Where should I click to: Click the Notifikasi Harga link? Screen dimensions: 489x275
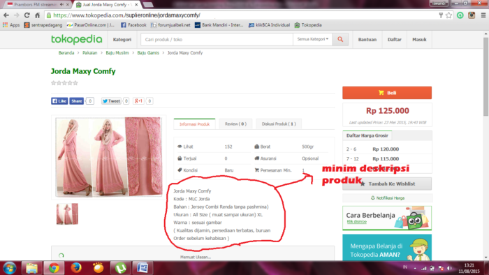[x=387, y=198]
